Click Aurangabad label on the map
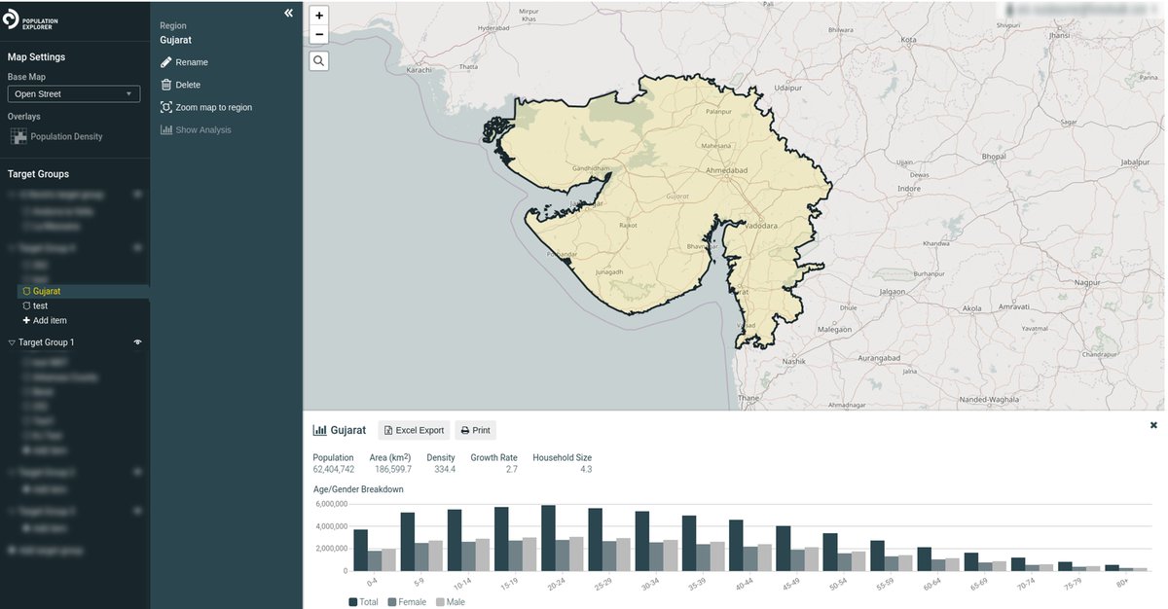The width and height of the screenshot is (1168, 609). point(878,358)
